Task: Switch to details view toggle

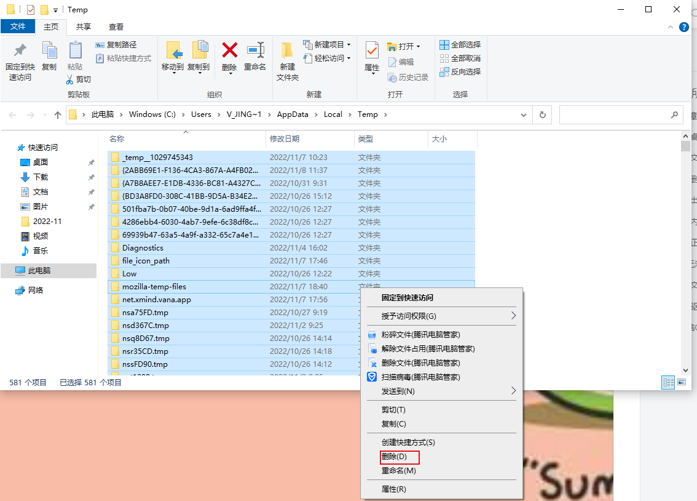Action: click(x=668, y=382)
